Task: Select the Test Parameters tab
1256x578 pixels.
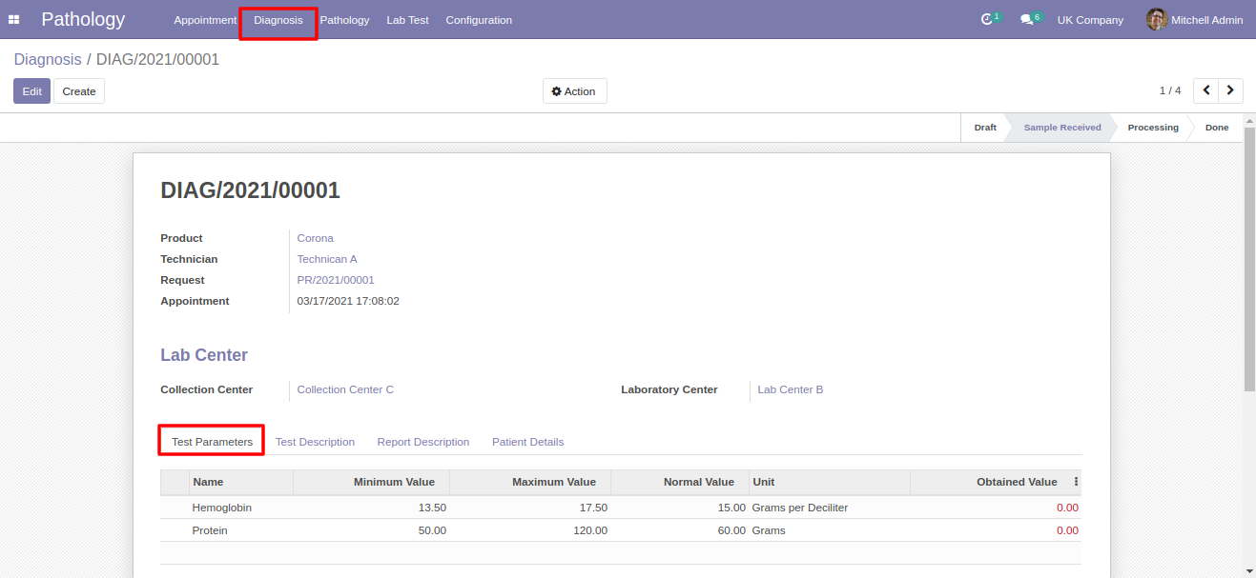Action: [212, 442]
